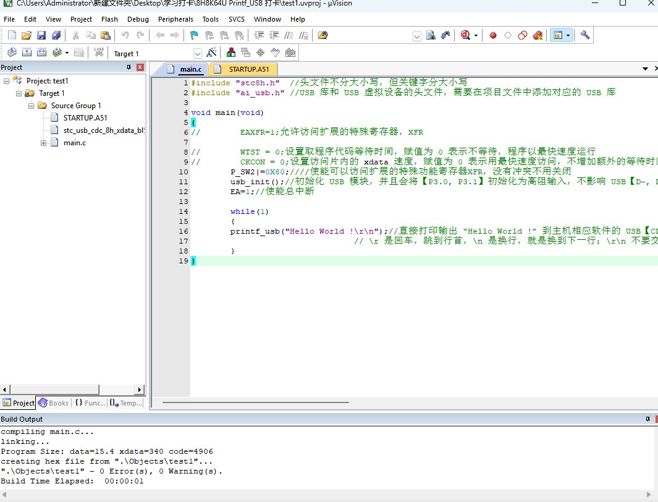Toggle the Build Output panel pin
This screenshot has height=502, width=658.
pyautogui.click(x=647, y=419)
